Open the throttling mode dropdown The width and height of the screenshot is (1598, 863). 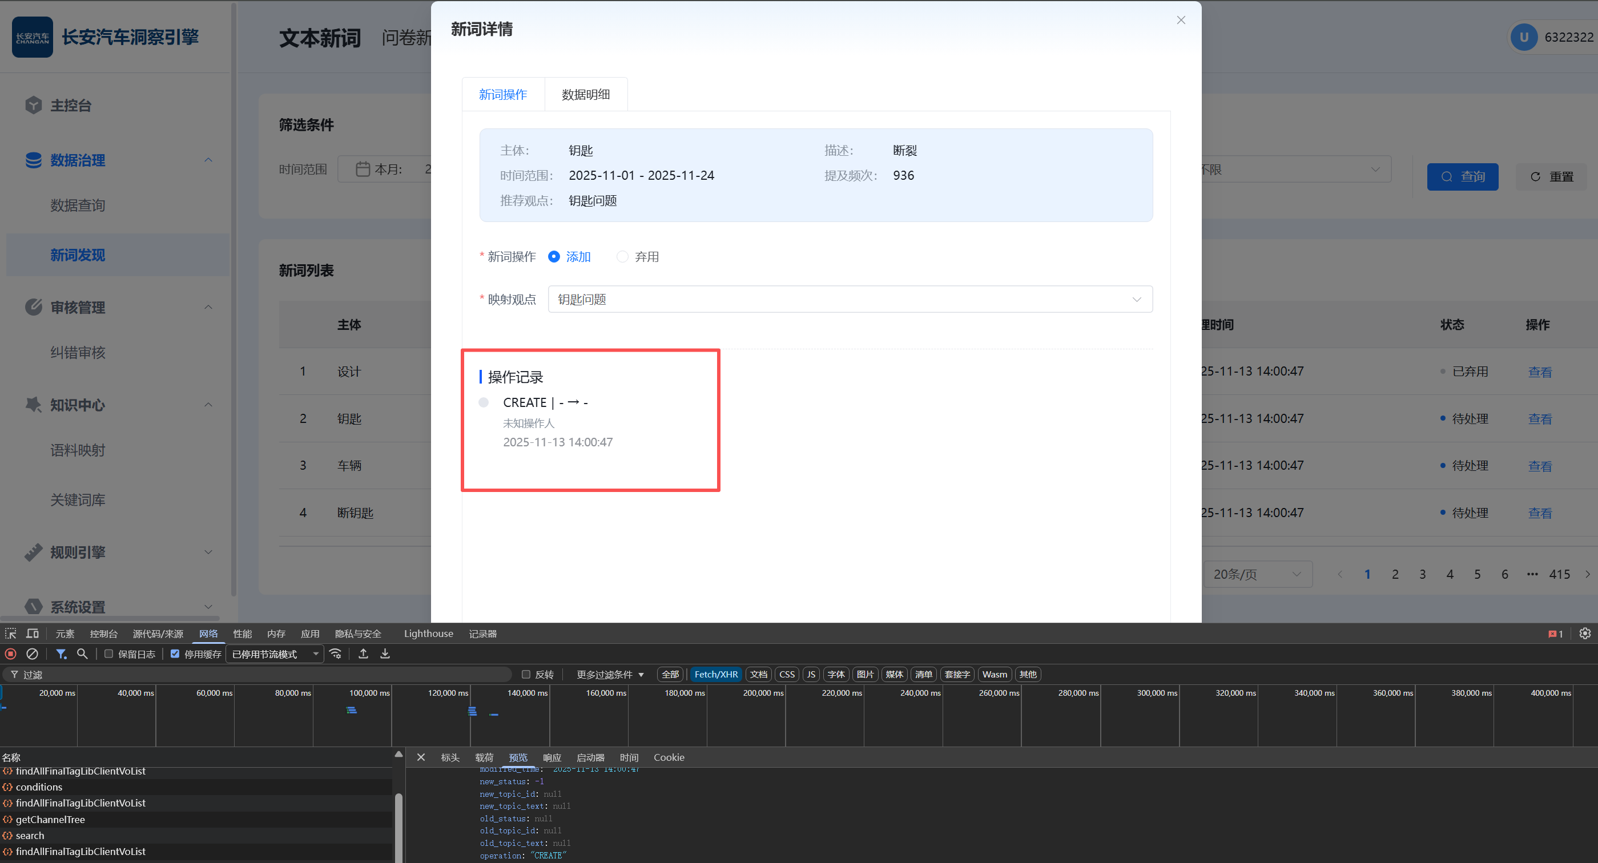(x=275, y=654)
